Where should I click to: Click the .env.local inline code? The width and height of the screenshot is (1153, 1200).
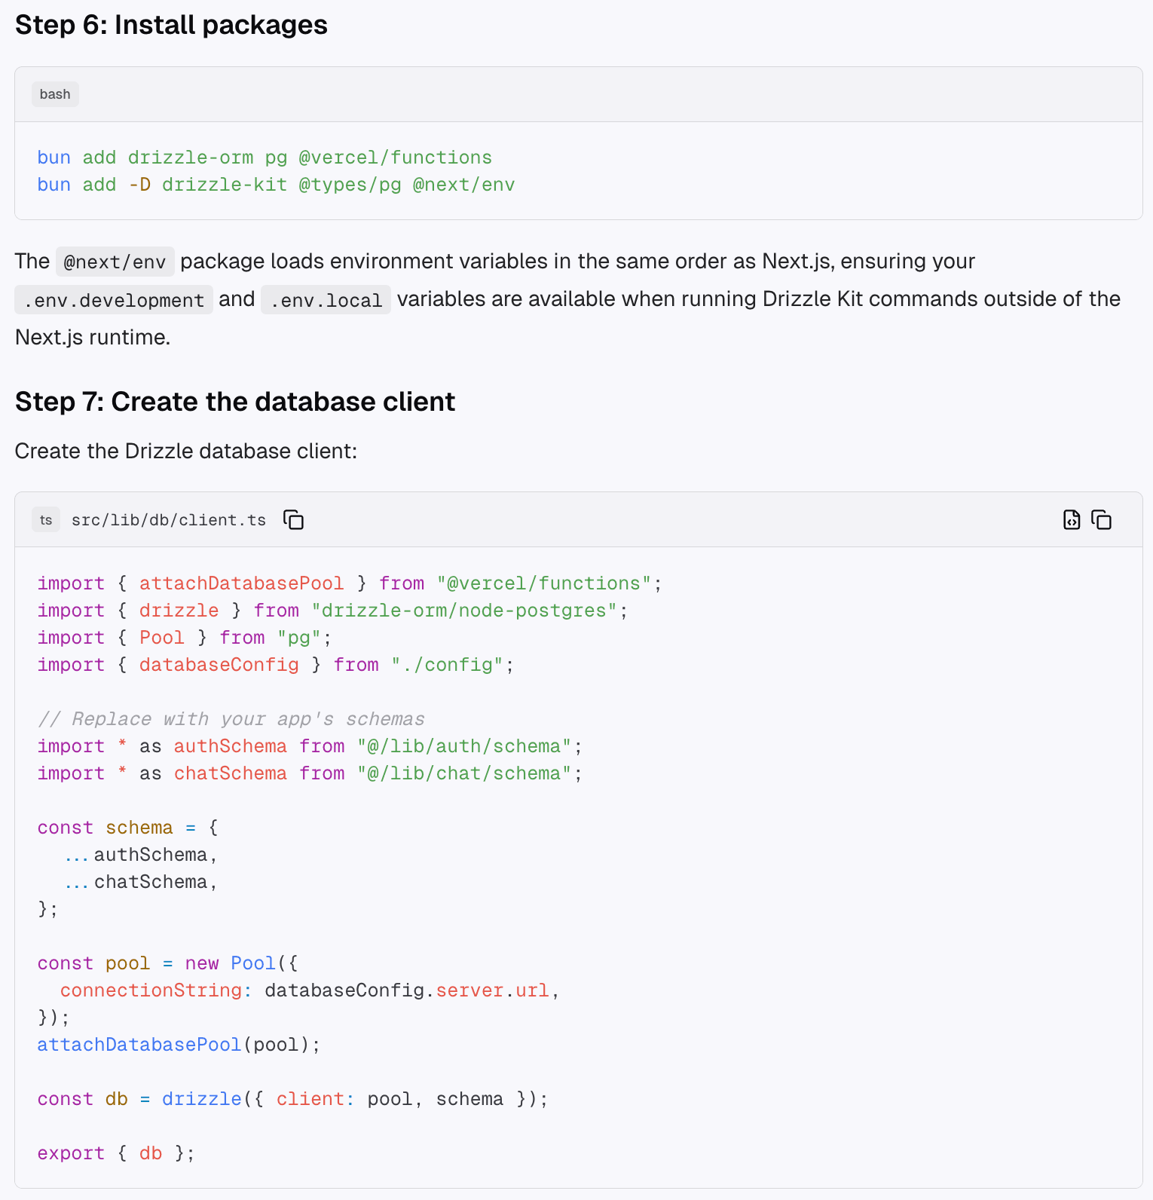point(326,300)
